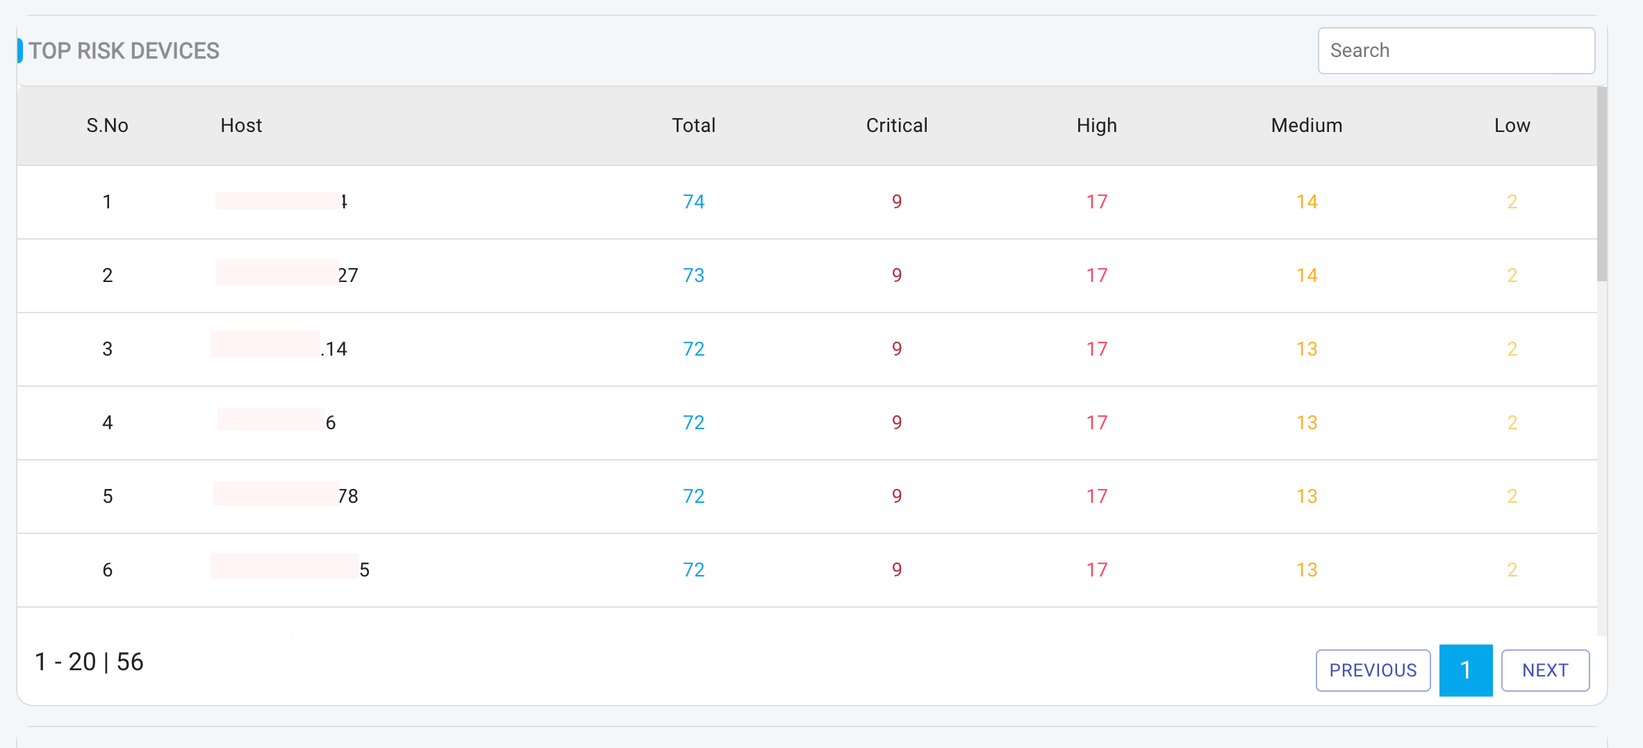Click the host entry ending in 78
1643x748 pixels.
point(286,496)
